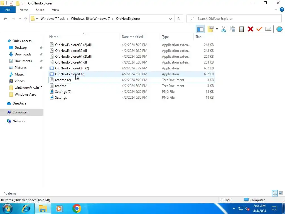285x214 pixels.
Task: Open the win8iconsforwin10 sidebar folder
Action: (x=28, y=88)
